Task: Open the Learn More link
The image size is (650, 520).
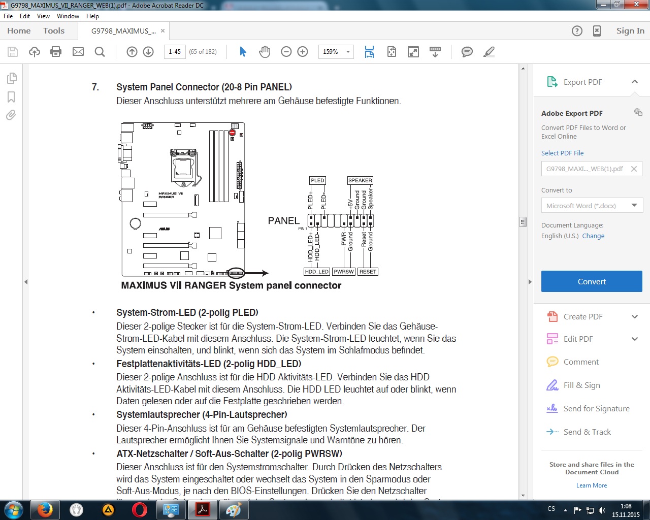Action: click(x=592, y=485)
